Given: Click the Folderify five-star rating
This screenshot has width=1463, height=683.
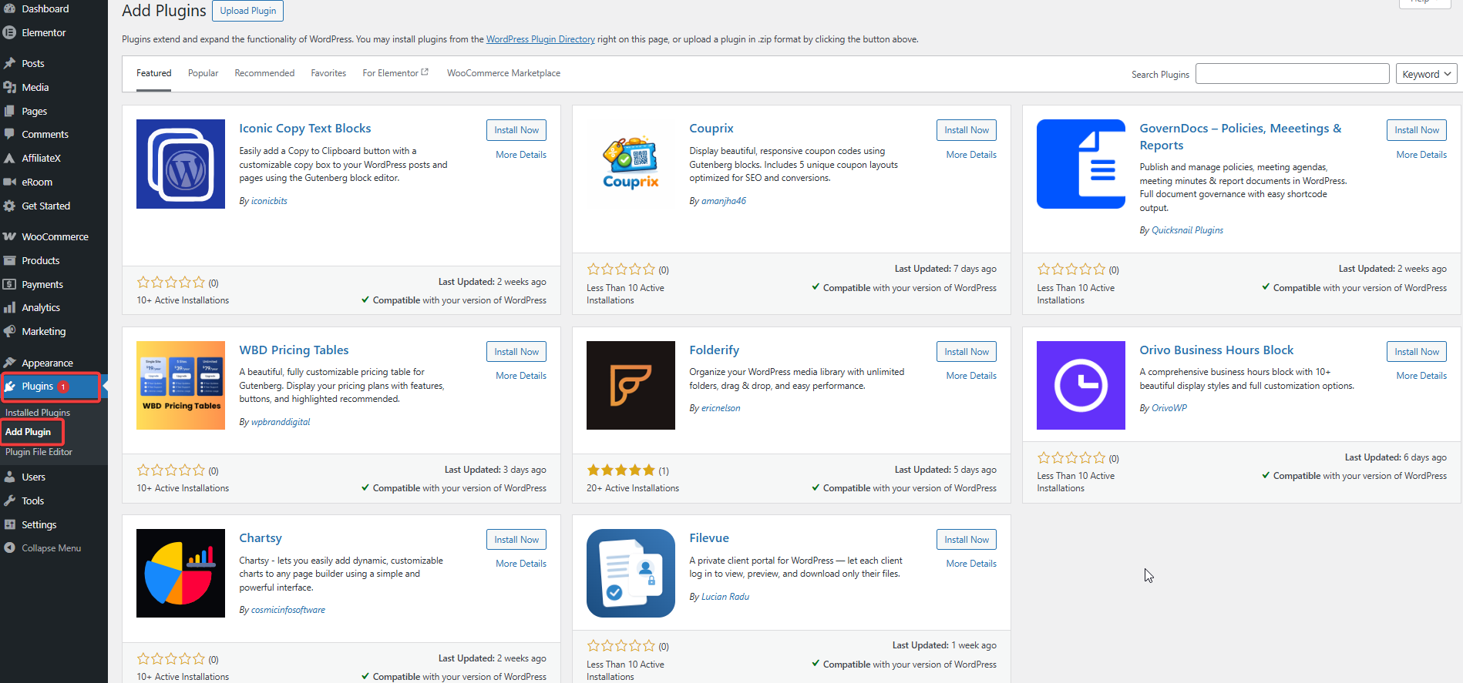Looking at the screenshot, I should tap(621, 470).
